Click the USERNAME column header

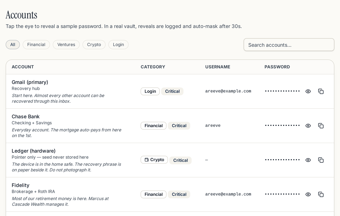pyautogui.click(x=218, y=67)
